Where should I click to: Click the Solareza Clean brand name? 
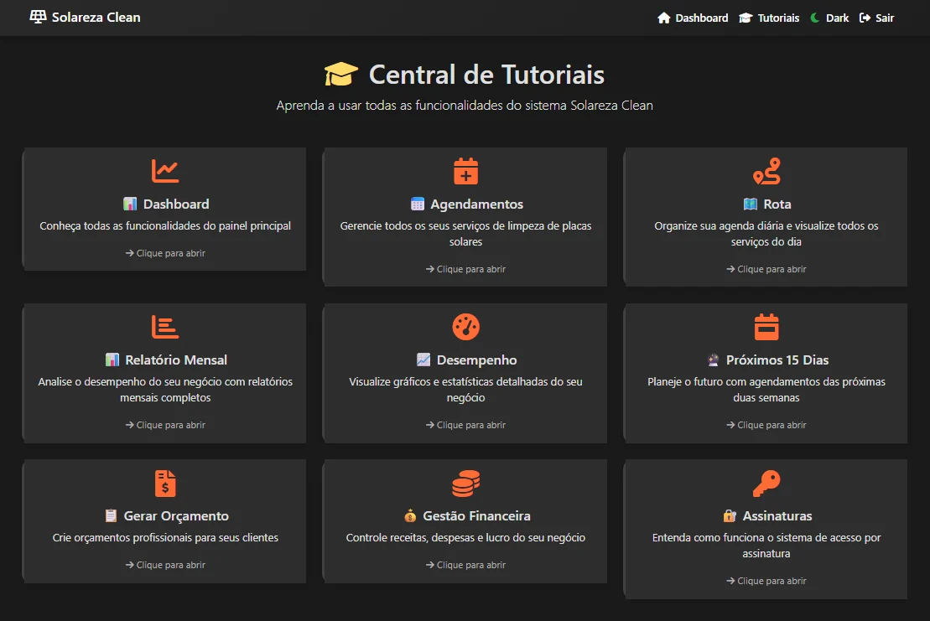coord(96,18)
